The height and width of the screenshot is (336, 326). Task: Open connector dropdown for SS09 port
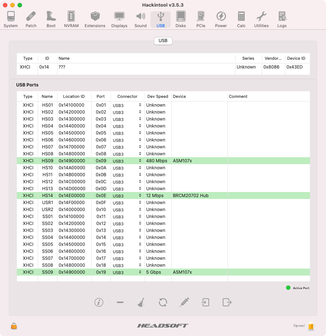pos(127,272)
